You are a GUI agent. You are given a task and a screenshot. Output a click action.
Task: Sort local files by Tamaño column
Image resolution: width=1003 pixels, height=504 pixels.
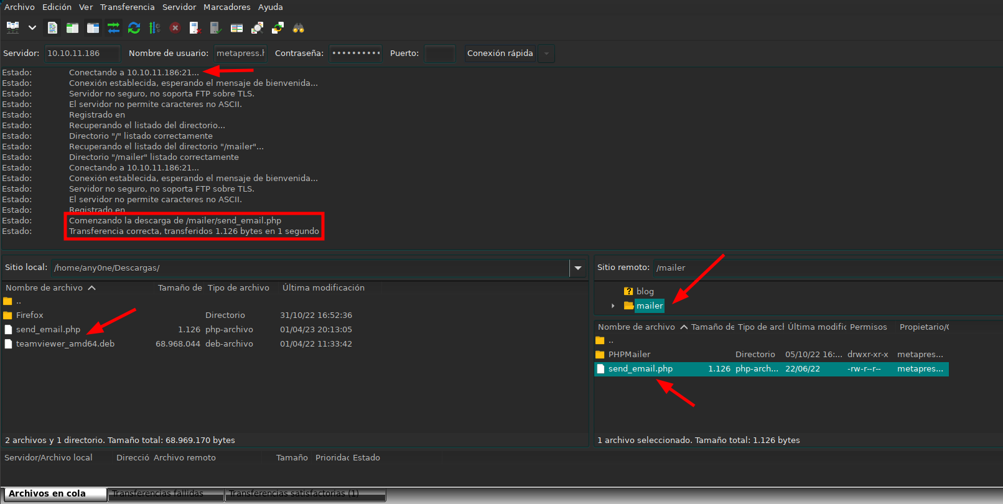tap(180, 287)
